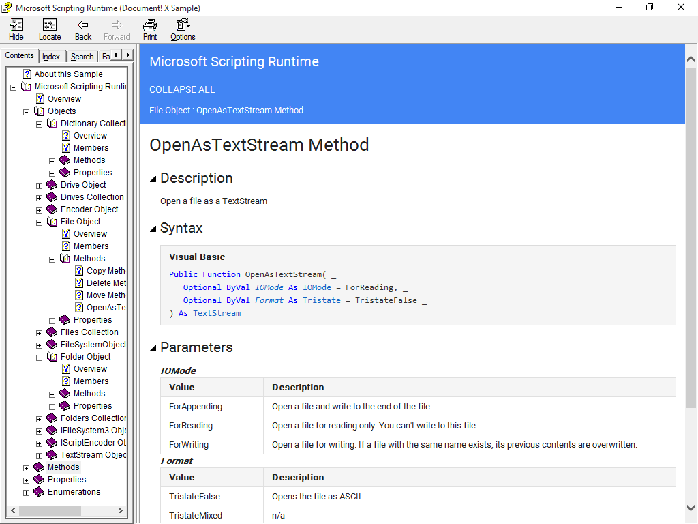Click the Dictionary Collection book icon

coord(52,123)
